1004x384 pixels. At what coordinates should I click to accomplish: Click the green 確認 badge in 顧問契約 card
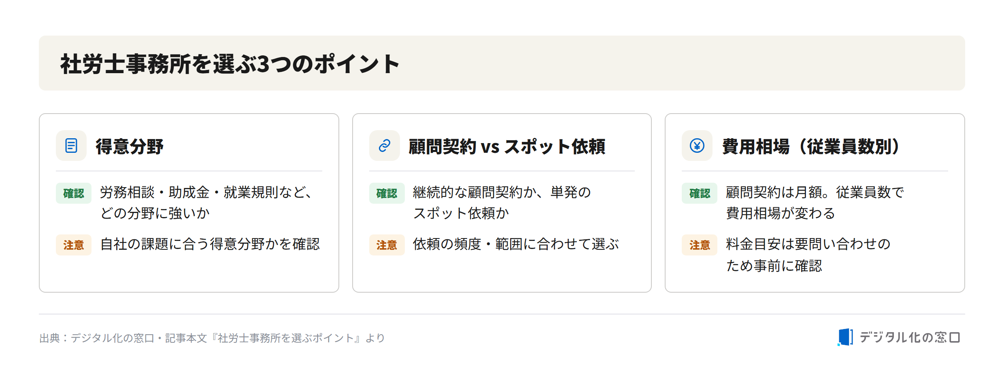point(387,193)
